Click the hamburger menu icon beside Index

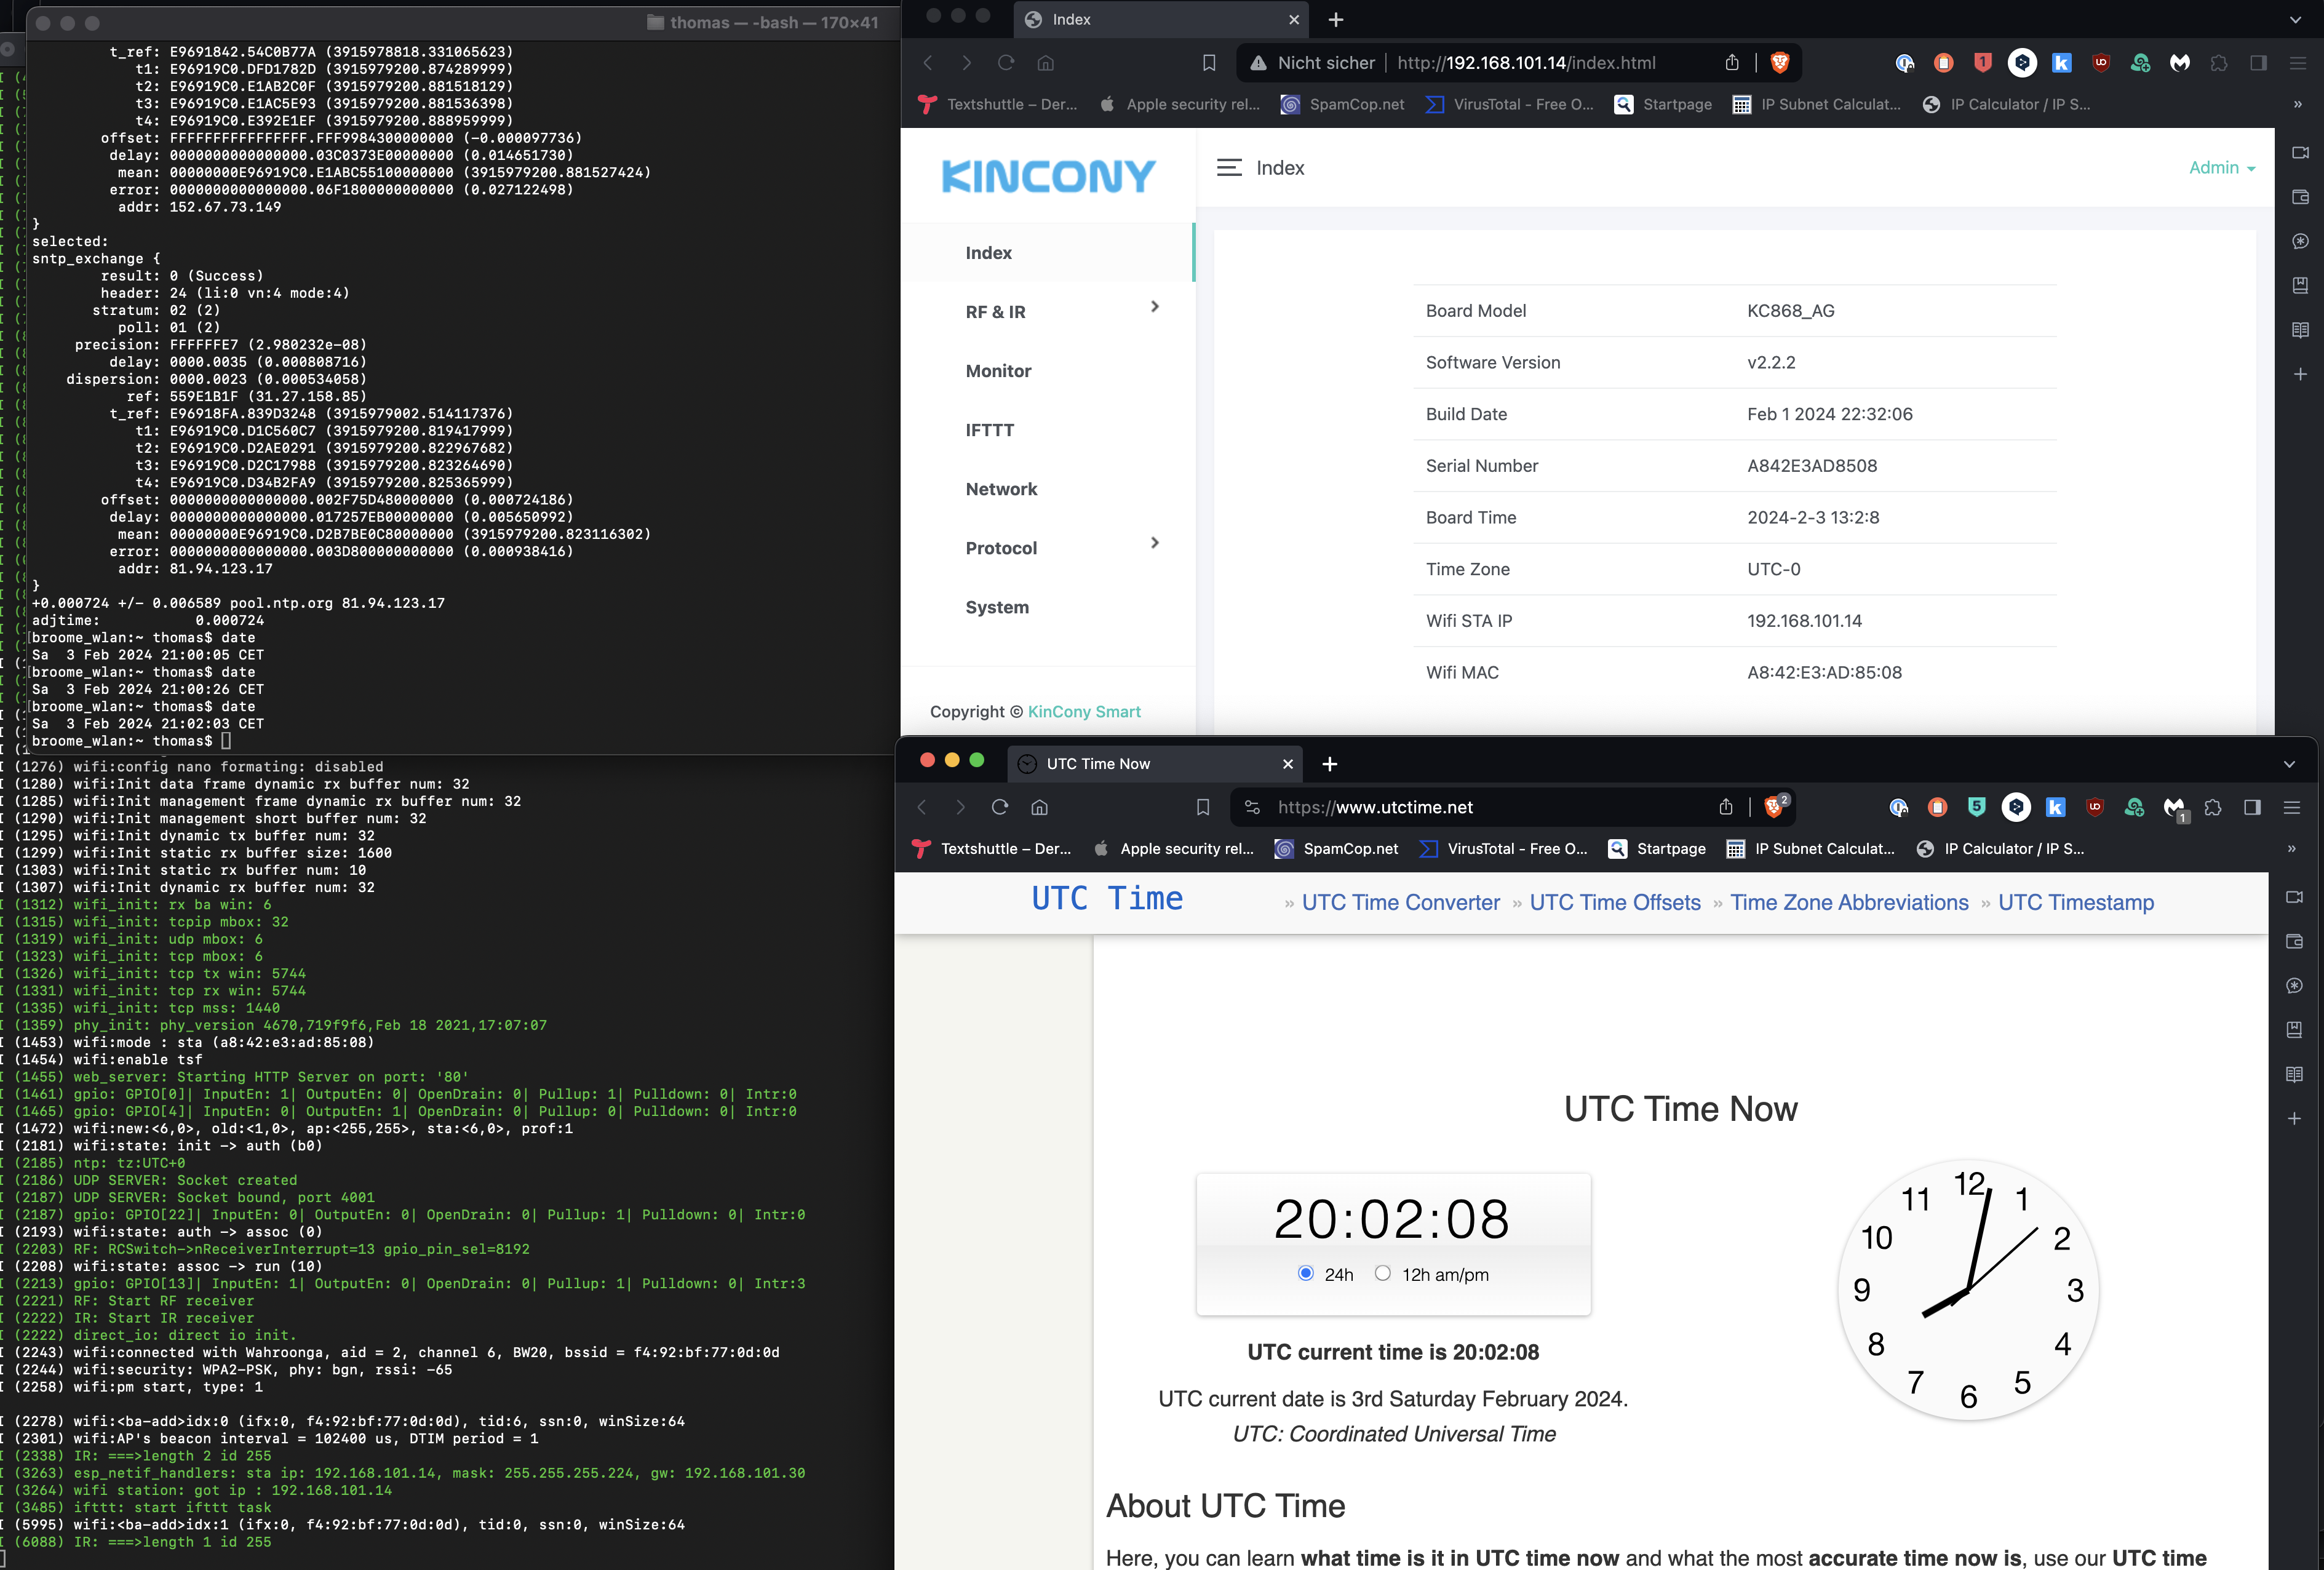pyautogui.click(x=1228, y=168)
